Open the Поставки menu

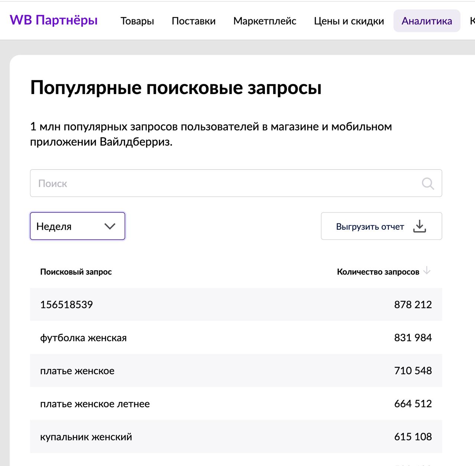click(x=193, y=21)
